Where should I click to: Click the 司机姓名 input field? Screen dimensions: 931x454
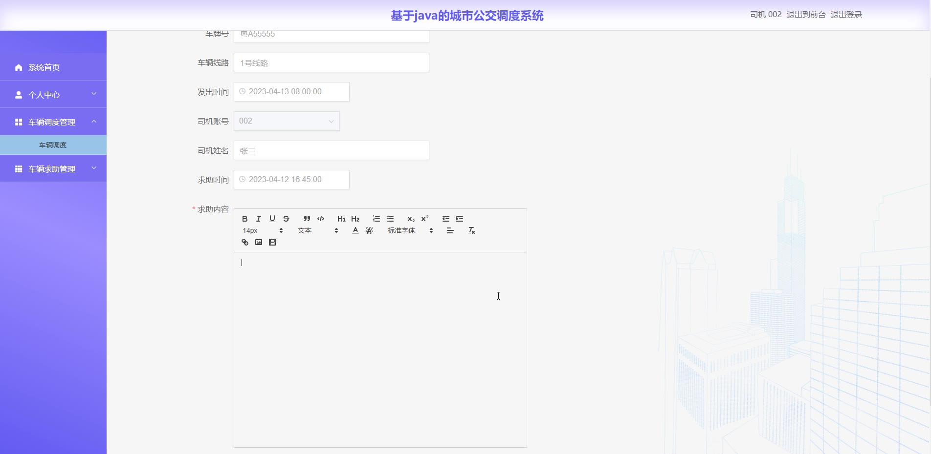click(332, 150)
